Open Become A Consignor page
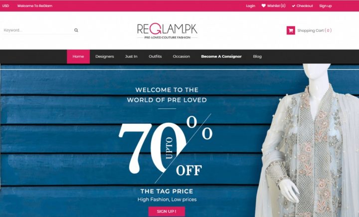Image resolution: width=359 pixels, height=217 pixels. (221, 56)
